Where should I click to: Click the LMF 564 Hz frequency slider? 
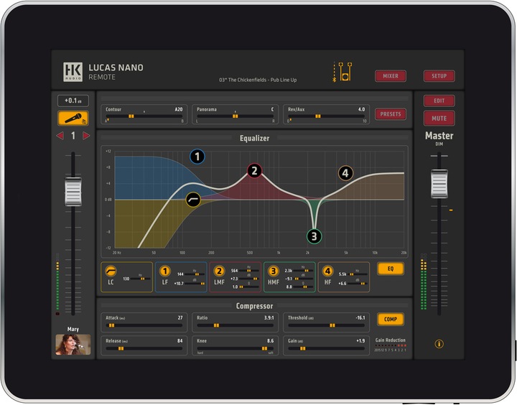coord(249,271)
